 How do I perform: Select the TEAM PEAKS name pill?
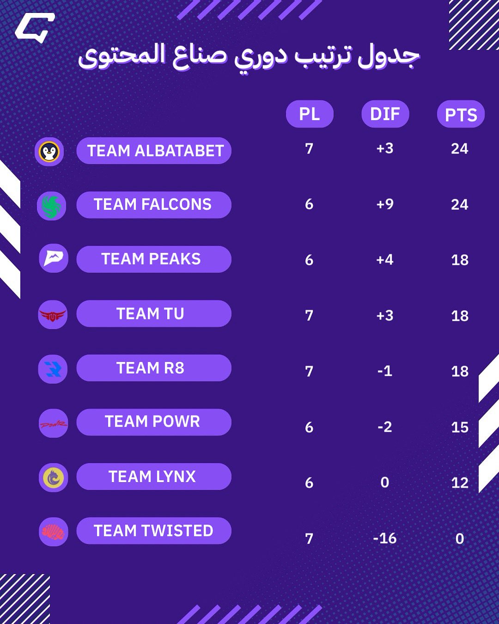pyautogui.click(x=154, y=259)
